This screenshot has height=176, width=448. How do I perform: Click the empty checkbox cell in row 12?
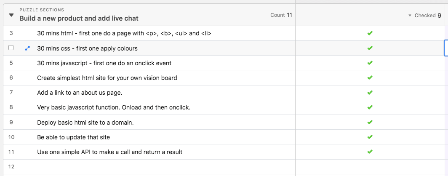click(370, 167)
